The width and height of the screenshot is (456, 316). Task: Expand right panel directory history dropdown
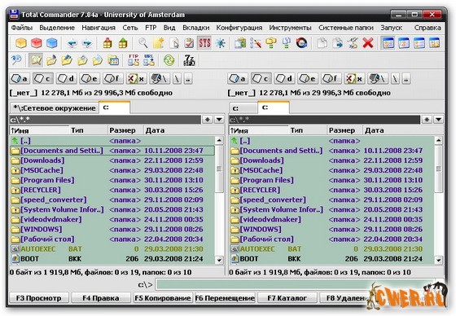(x=439, y=119)
